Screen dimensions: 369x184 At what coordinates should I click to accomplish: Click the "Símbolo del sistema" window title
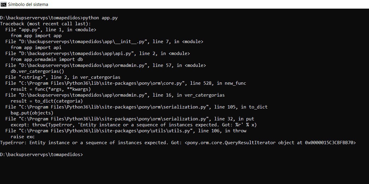point(28,4)
